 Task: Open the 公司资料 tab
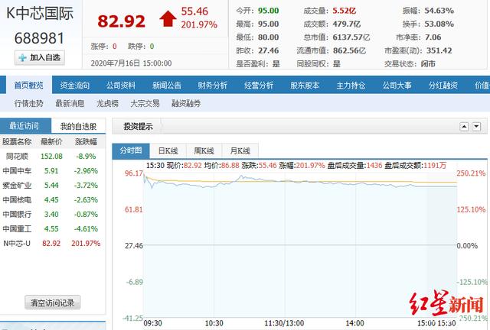(121, 85)
